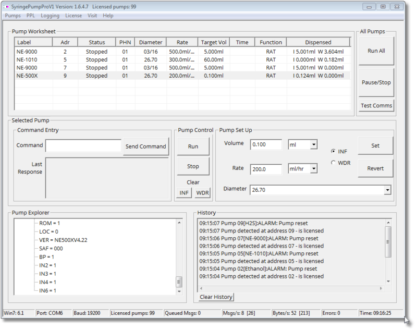Open the ml/hr rate units dropdown
Screen dimensions: 417x330
tap(314, 168)
